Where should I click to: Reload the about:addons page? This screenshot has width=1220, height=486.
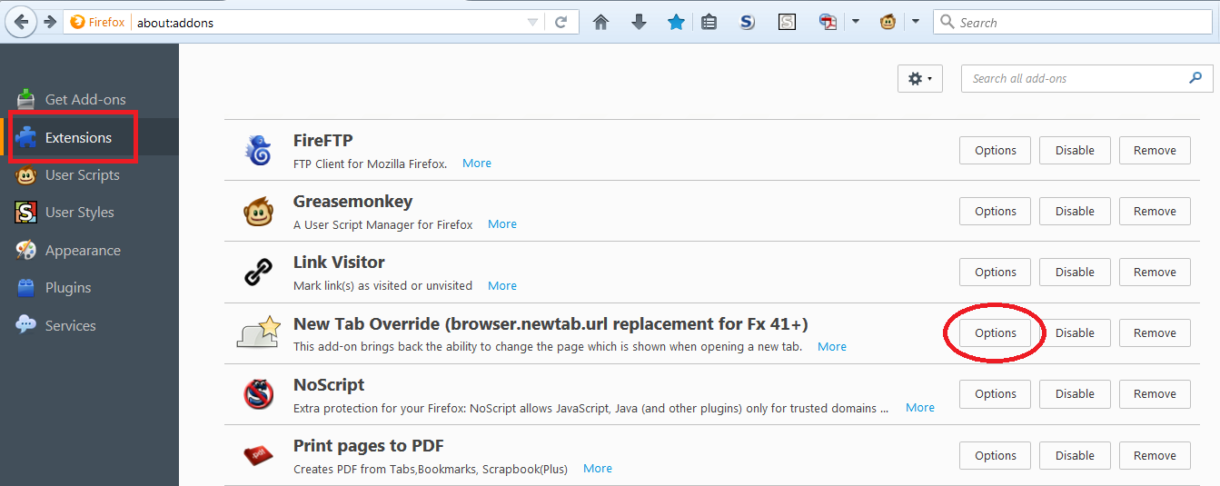tap(561, 23)
